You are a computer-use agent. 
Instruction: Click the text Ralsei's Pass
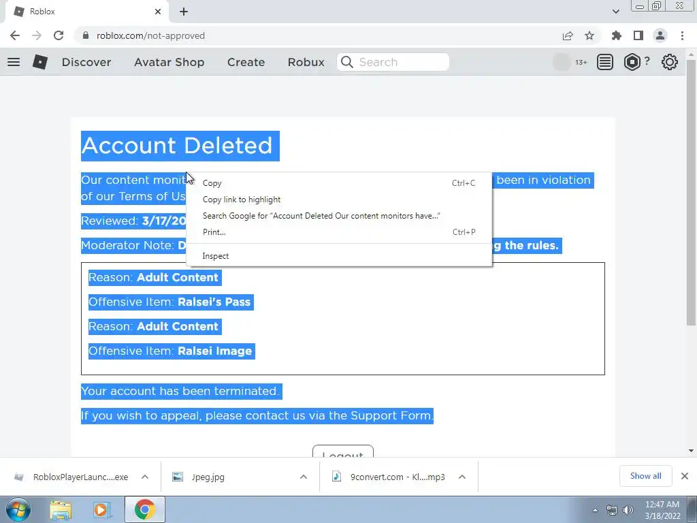pos(214,302)
